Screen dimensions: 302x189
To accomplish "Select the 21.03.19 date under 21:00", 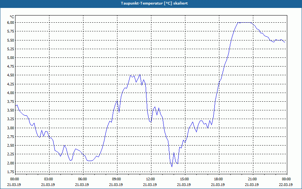I will (x=252, y=184).
